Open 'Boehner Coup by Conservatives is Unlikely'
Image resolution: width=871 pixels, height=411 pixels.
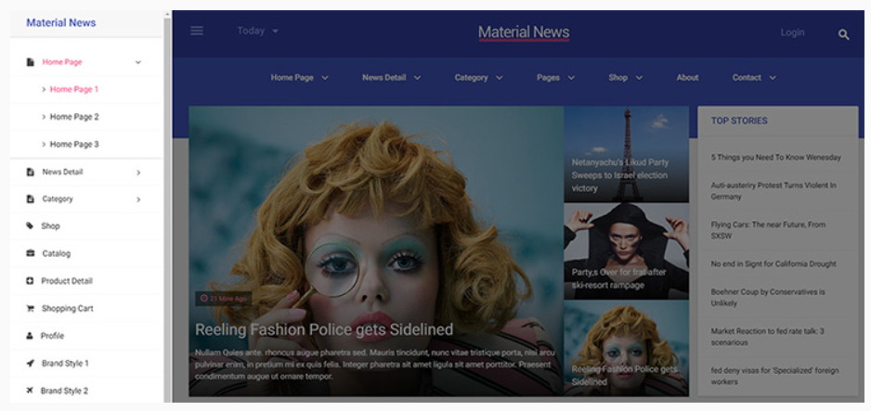[768, 297]
